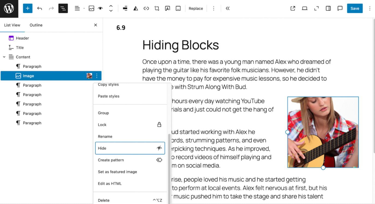Collapse the Content block tree item

[4, 57]
